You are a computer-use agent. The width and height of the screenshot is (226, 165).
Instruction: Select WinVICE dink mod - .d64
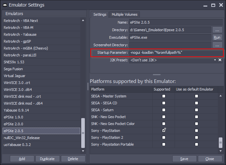(41, 103)
